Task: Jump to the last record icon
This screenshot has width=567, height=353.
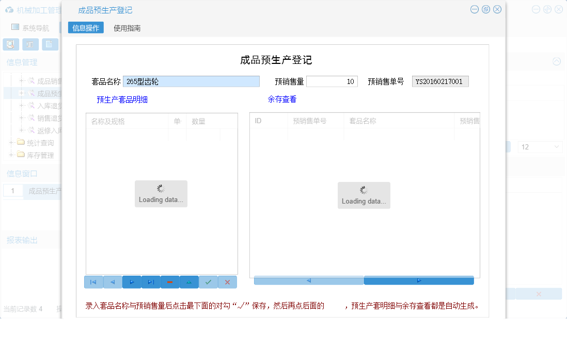Action: coord(151,282)
